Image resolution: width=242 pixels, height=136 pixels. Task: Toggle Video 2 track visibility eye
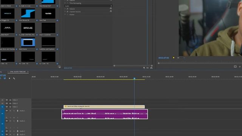click(x=10, y=104)
